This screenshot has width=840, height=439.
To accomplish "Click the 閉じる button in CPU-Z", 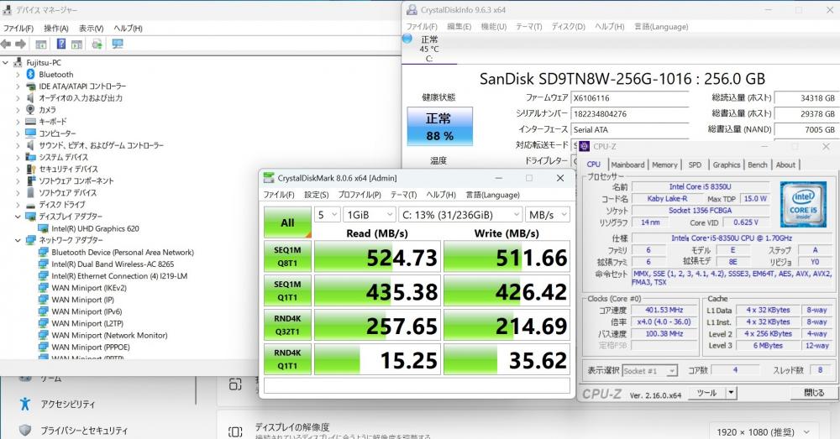I will 813,393.
